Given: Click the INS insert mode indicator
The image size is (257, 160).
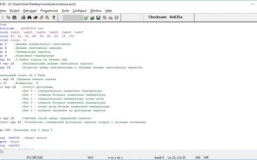Looking at the screenshot, I should point(198,157).
